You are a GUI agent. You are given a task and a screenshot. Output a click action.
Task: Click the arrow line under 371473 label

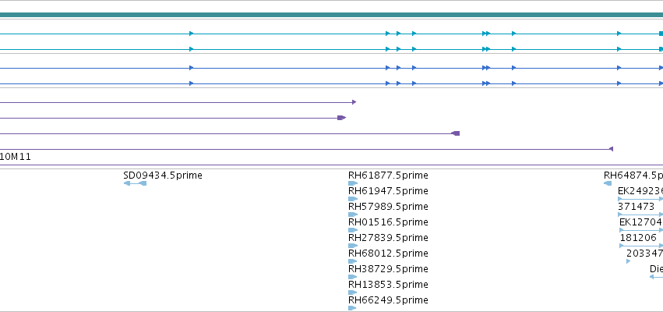[640, 214]
